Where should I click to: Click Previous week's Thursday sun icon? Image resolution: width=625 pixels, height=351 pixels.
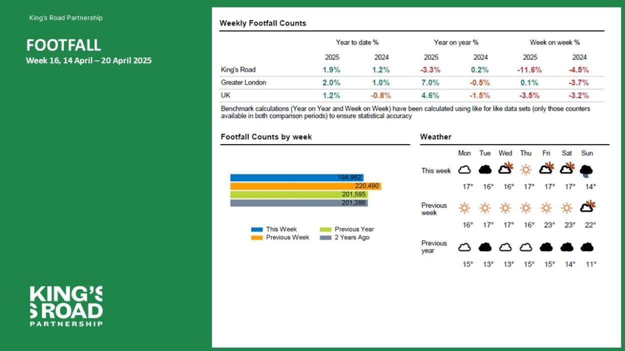coord(526,208)
